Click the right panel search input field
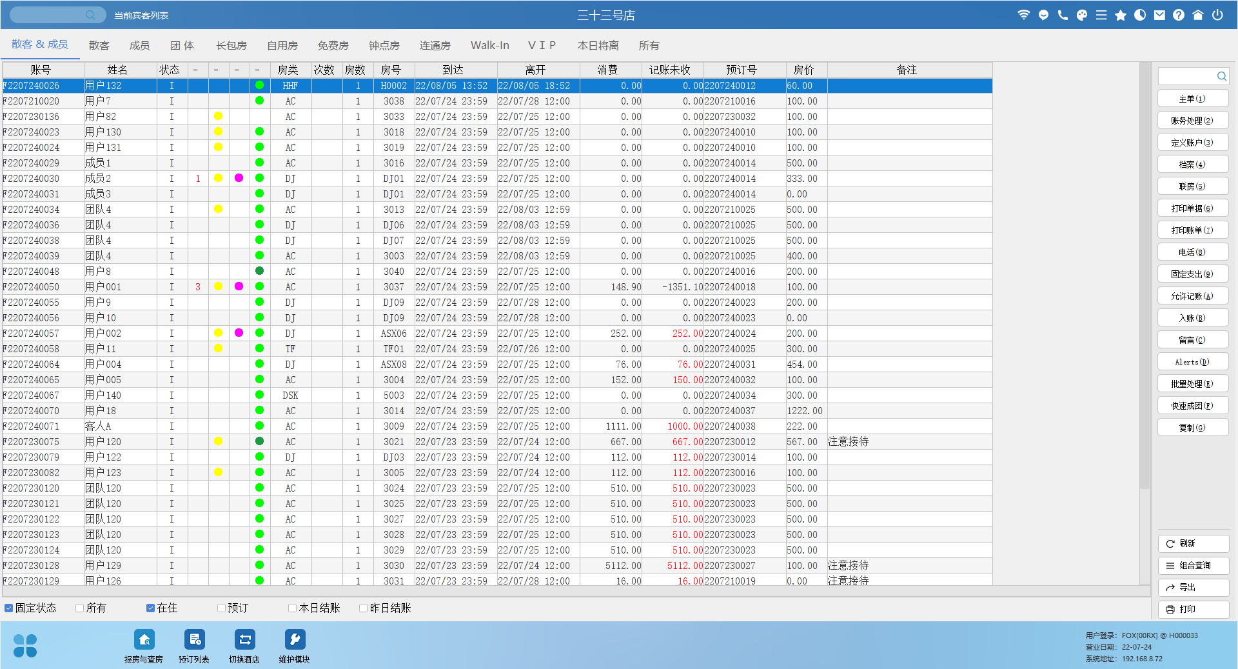The width and height of the screenshot is (1238, 669). tap(1187, 76)
